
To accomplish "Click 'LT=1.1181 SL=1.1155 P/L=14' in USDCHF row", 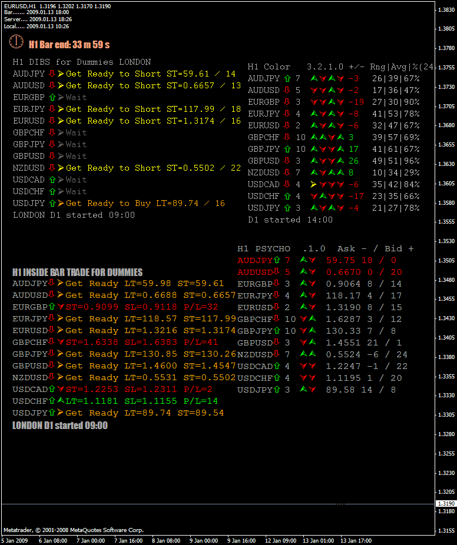I will click(x=141, y=401).
